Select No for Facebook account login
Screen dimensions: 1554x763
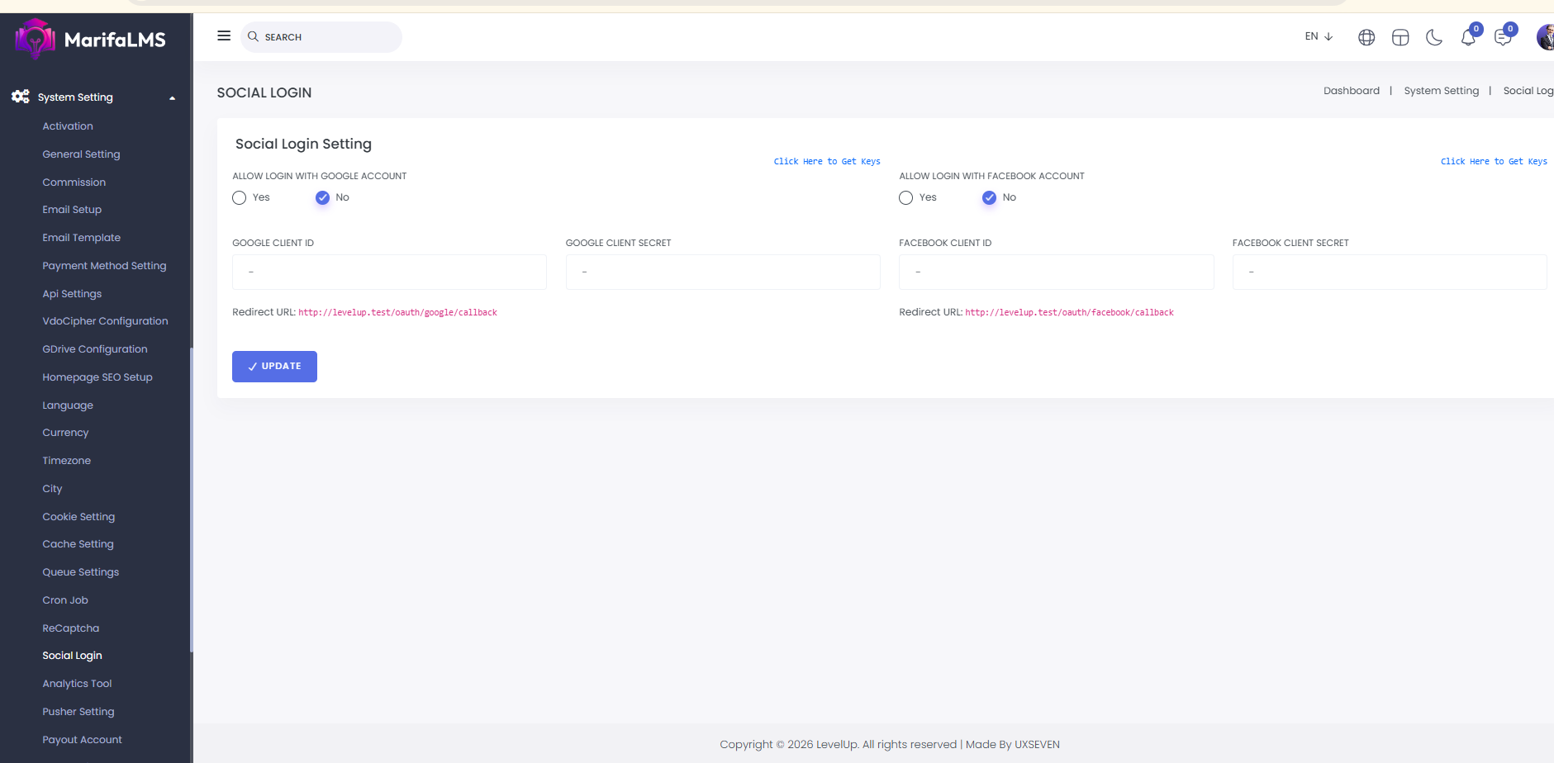pos(989,198)
